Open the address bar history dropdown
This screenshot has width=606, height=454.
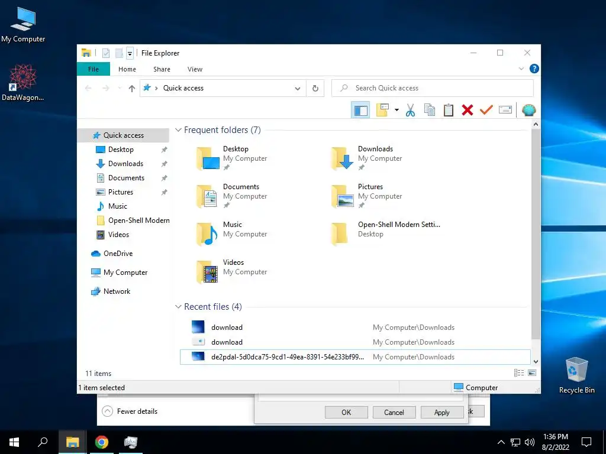coord(297,89)
